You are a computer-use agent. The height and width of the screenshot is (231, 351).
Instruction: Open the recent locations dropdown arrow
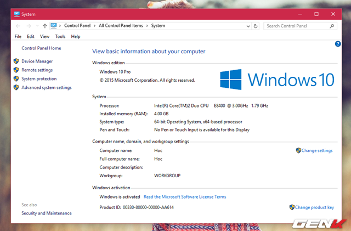pyautogui.click(x=37, y=26)
